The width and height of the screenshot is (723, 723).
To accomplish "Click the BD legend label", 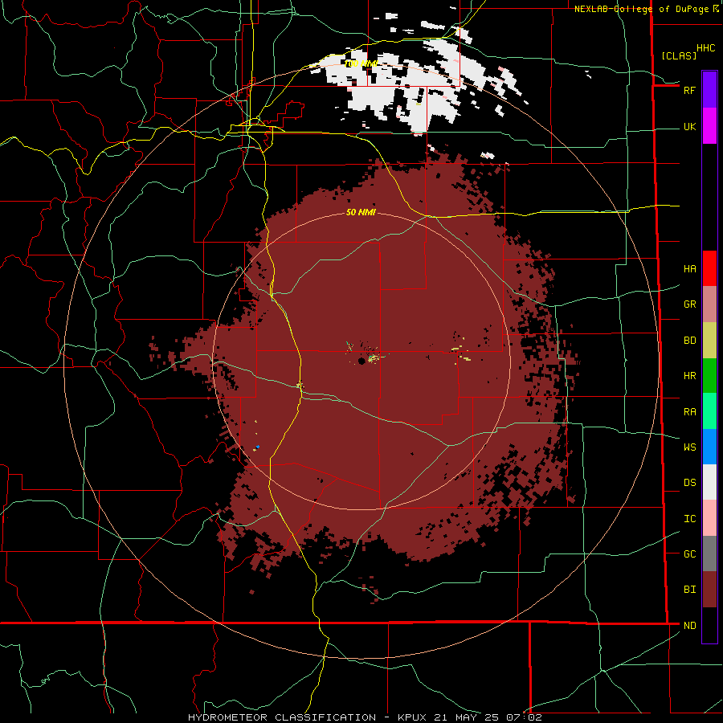I will (689, 341).
